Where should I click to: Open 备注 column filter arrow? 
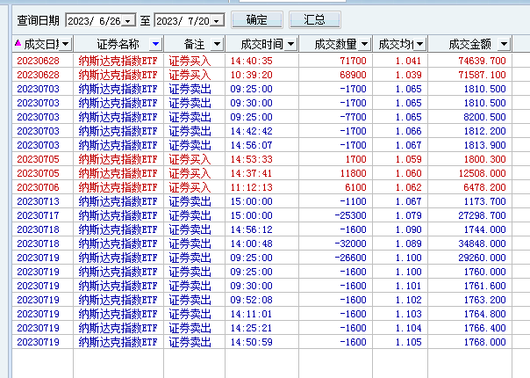(217, 44)
